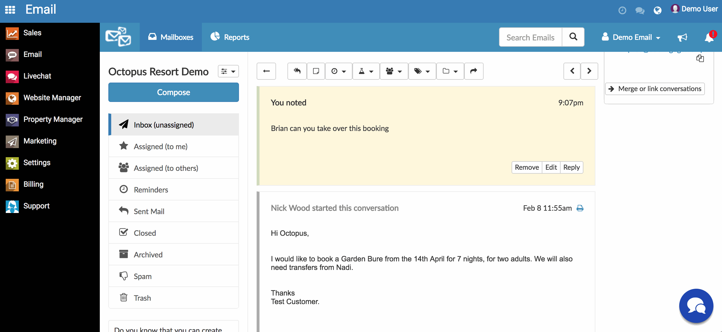Click the Search Emails input field
The height and width of the screenshot is (332, 722).
[x=530, y=37]
